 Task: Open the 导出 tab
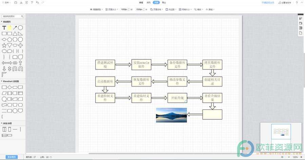click(x=164, y=2)
